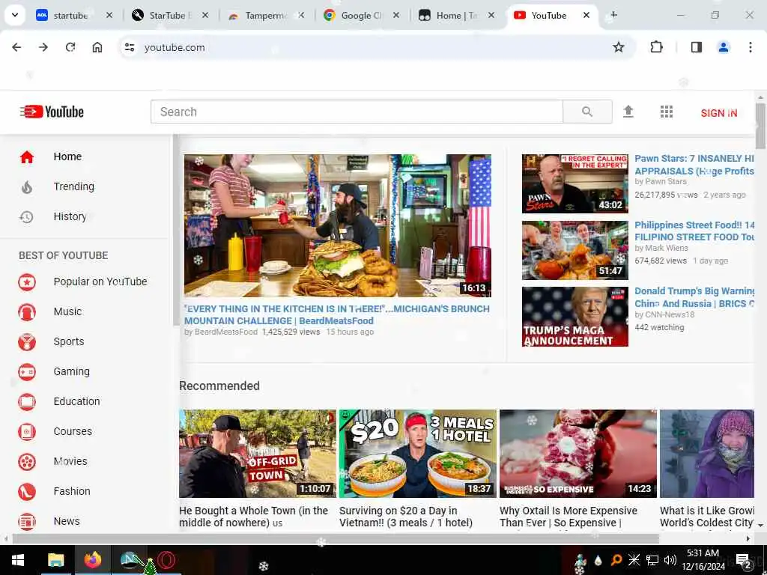Screen dimensions: 767x575
Task: Click the Mark Wiens channel name
Action: [x=666, y=248]
